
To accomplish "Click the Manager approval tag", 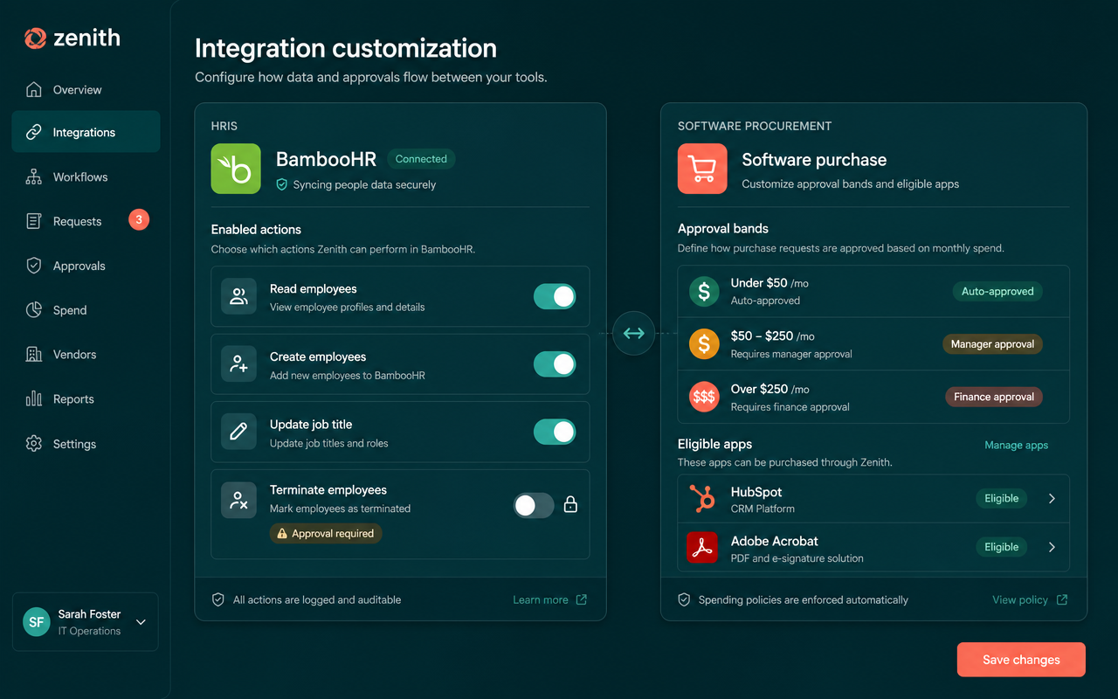I will (x=992, y=344).
